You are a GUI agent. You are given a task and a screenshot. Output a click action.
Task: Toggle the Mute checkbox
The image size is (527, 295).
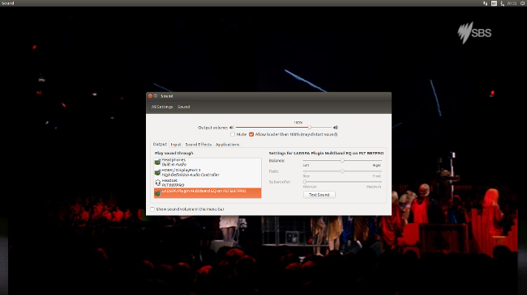pos(233,134)
